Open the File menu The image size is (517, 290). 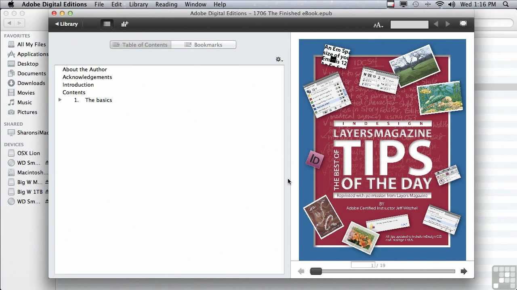click(99, 4)
